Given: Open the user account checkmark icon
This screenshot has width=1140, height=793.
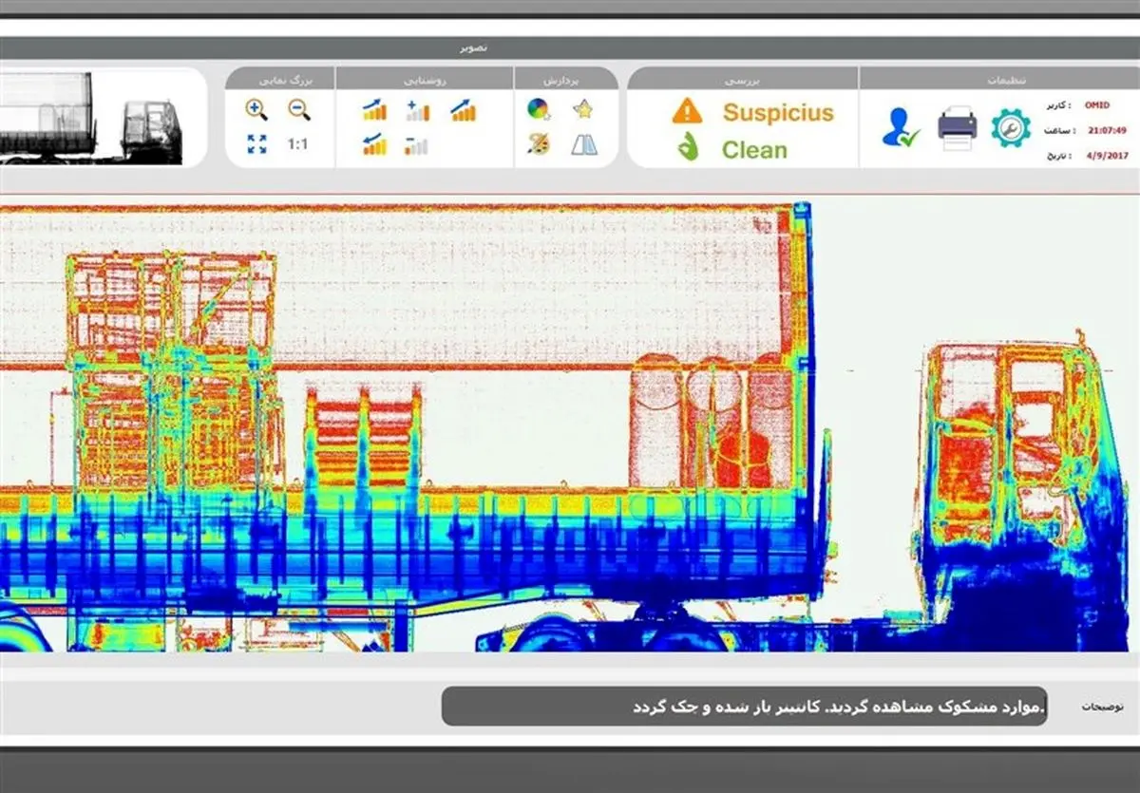Looking at the screenshot, I should (901, 127).
